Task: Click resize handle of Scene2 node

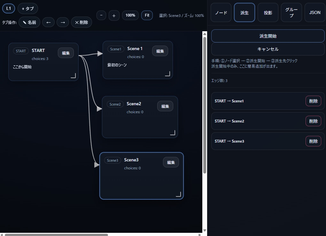Action: [173, 133]
